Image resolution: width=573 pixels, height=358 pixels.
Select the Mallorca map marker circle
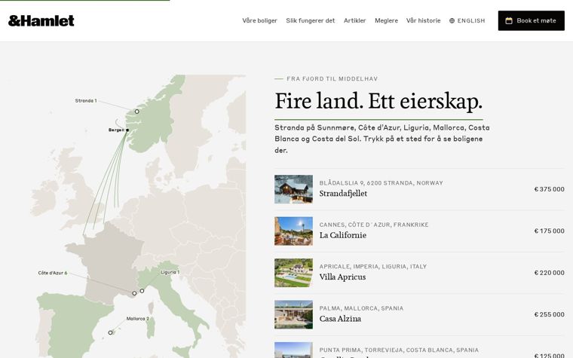click(110, 333)
